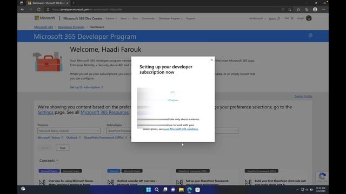Expand the Explore menu
Image resolution: width=346 pixels, height=194 pixels.
(x=111, y=18)
